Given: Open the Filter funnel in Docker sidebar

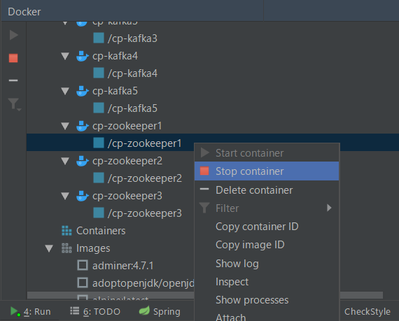Looking at the screenshot, I should [14, 104].
